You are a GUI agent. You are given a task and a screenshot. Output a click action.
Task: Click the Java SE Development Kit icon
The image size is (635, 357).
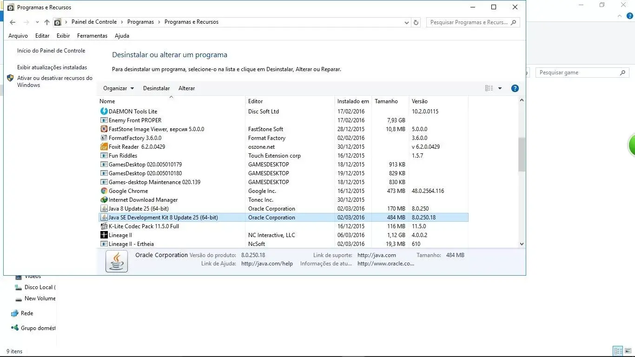tap(104, 218)
